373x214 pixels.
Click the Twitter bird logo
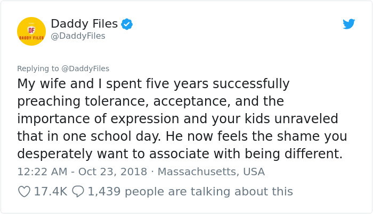(x=348, y=24)
